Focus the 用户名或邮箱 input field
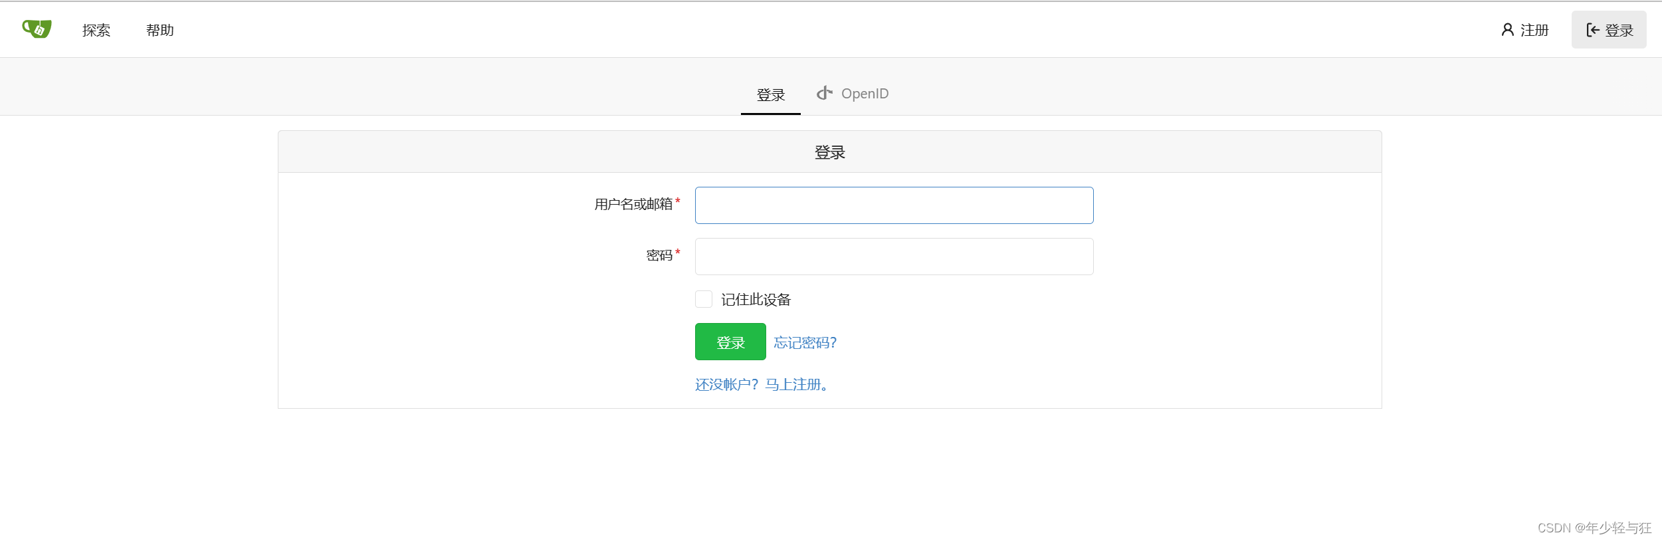 pos(894,205)
